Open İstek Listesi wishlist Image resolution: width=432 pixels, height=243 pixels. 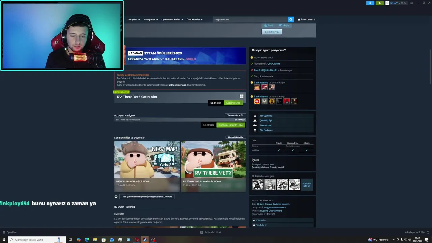306,19
